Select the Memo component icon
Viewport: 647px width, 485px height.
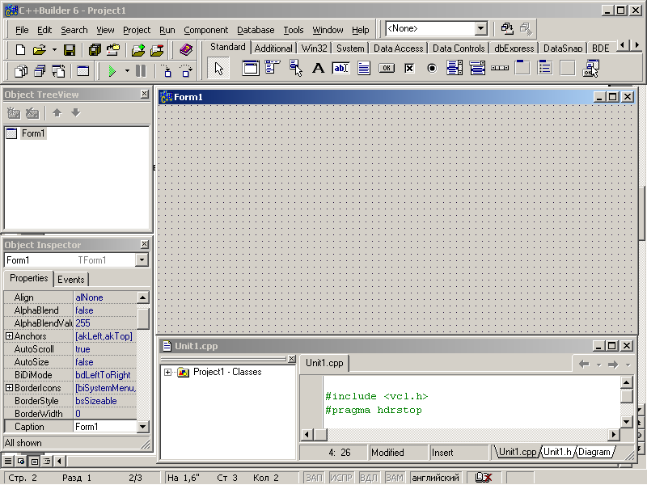point(363,68)
